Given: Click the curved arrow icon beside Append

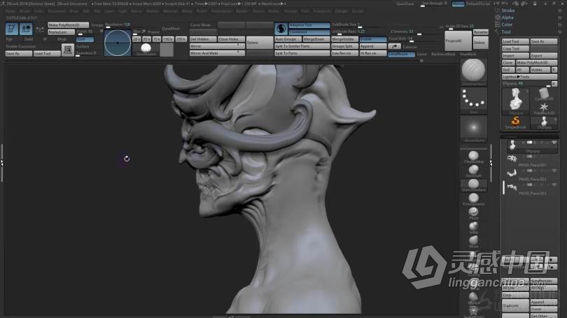Looking at the screenshot, I should coord(395,46).
